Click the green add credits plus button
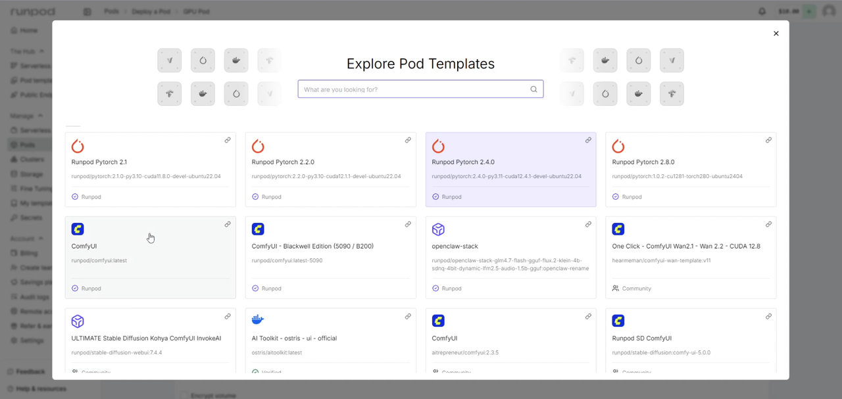 809,11
